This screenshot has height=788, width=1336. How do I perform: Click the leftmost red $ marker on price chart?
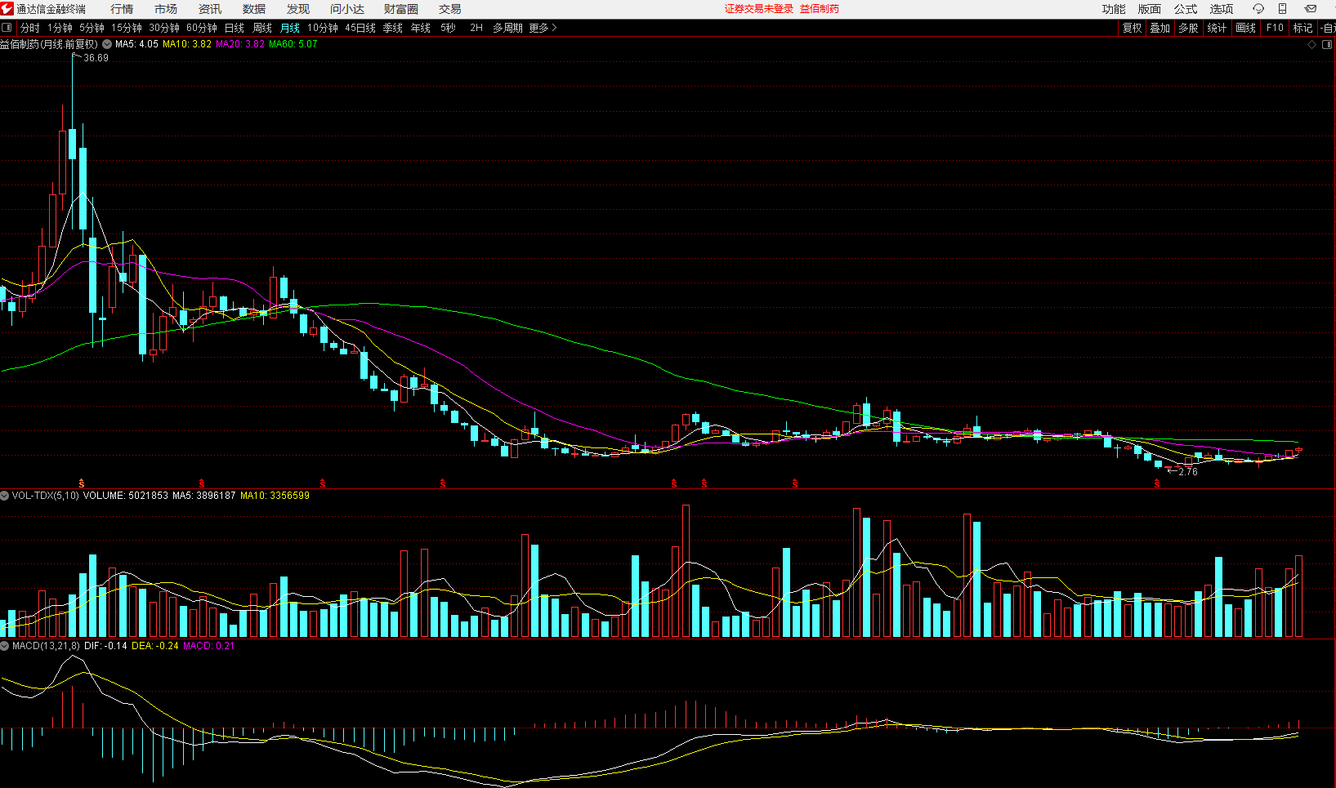coord(82,484)
